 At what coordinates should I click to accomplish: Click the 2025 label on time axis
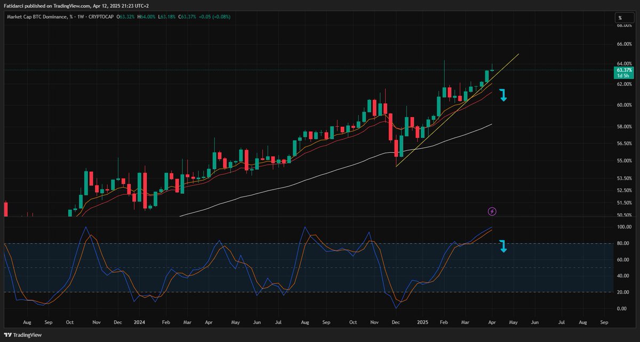tap(423, 322)
